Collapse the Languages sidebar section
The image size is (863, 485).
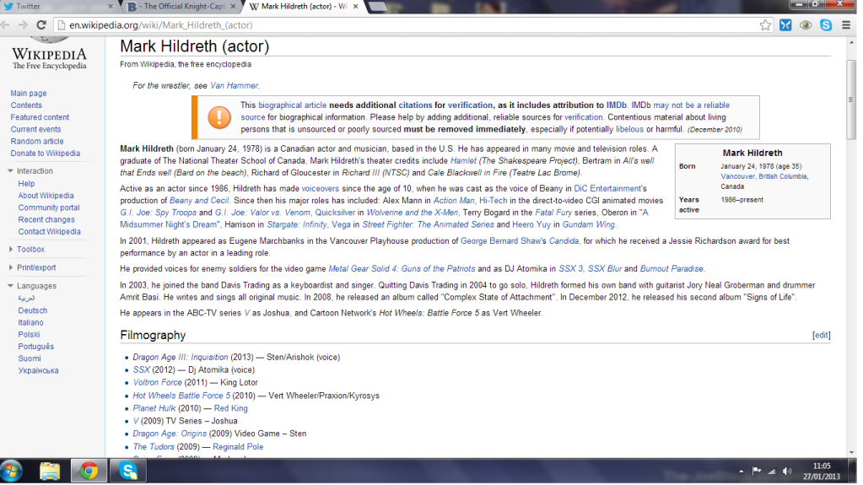(35, 286)
